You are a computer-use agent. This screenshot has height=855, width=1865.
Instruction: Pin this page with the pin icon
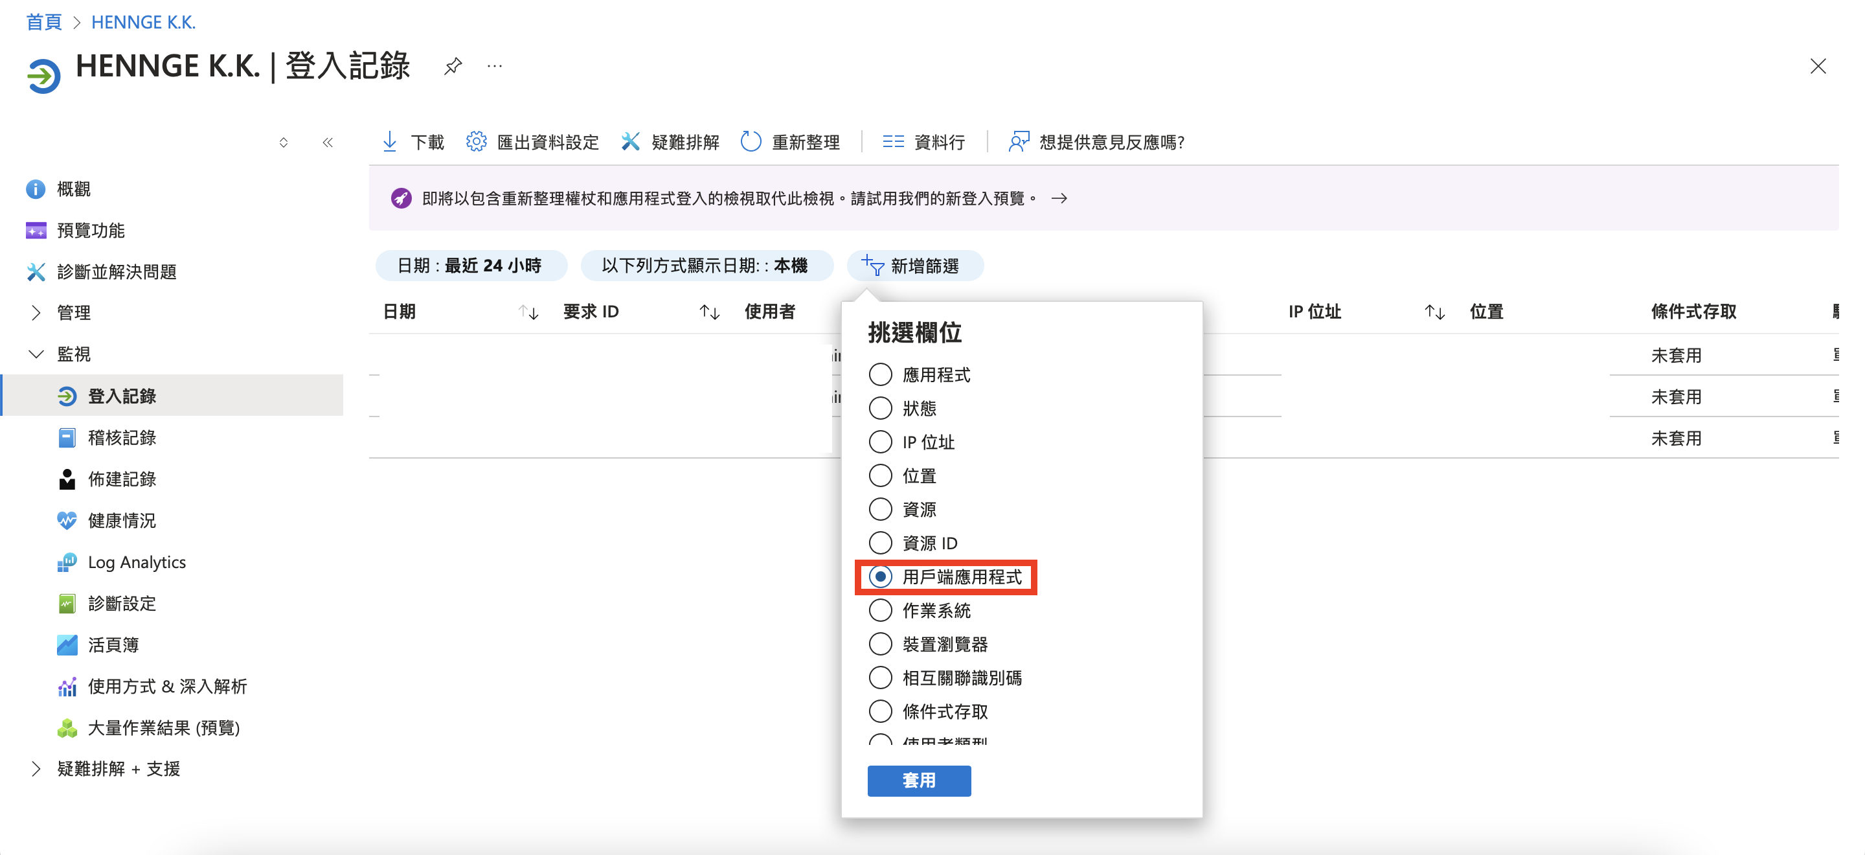pos(453,67)
